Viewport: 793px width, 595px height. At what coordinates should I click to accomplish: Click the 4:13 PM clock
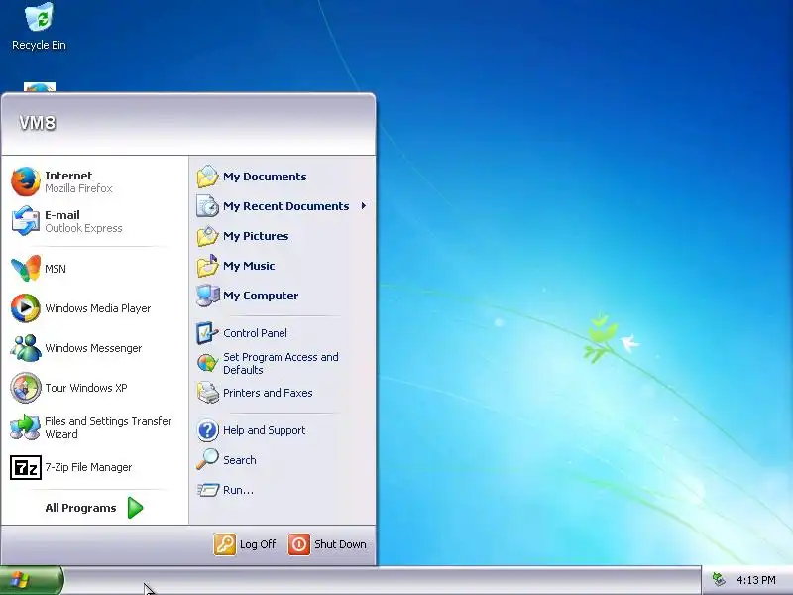756,580
